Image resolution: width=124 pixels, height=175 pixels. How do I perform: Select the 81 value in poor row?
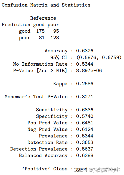click(x=42, y=38)
